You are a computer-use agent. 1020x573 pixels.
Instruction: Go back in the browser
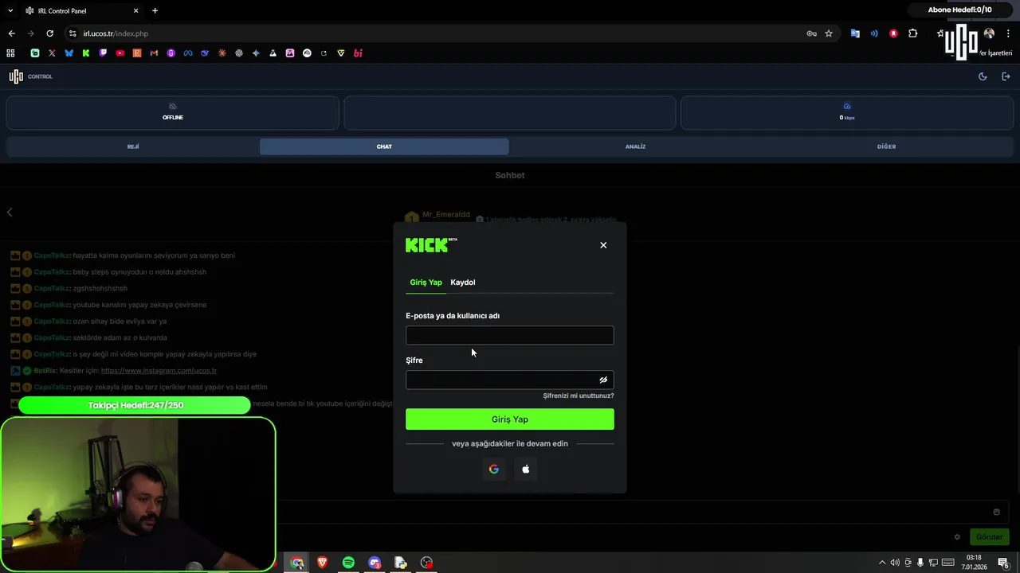[11, 33]
